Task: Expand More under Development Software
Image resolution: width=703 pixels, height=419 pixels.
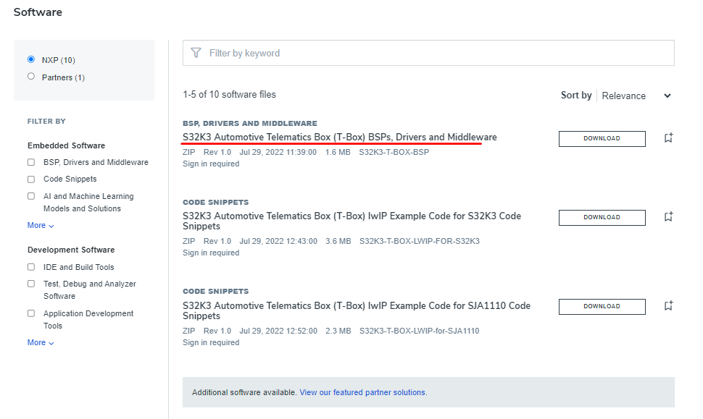Action: click(x=41, y=342)
